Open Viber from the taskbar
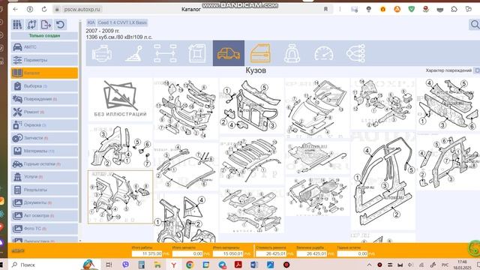Screen dimensions: 480x270 tap(125, 265)
